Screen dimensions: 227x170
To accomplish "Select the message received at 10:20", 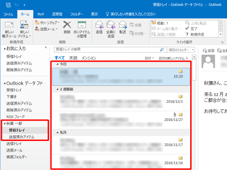I will 121,77.
